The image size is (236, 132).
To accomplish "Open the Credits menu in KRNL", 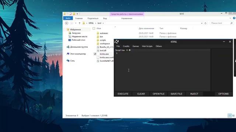I will click(126, 46).
